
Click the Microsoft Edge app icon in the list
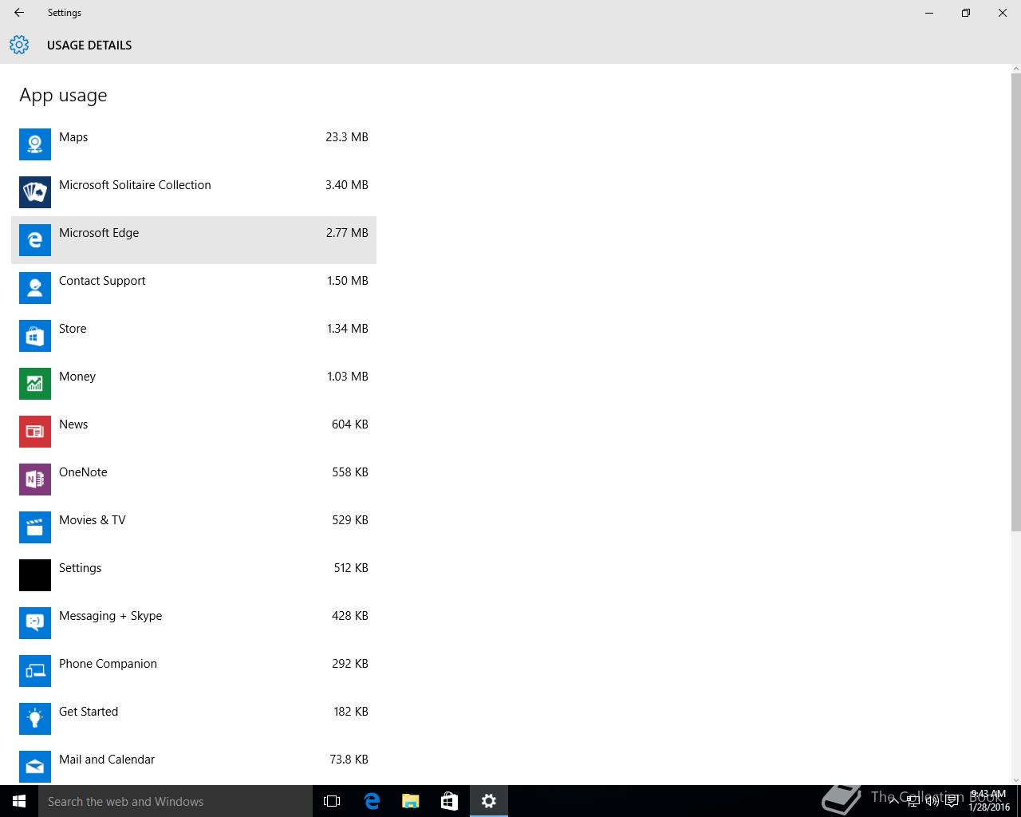pos(35,240)
